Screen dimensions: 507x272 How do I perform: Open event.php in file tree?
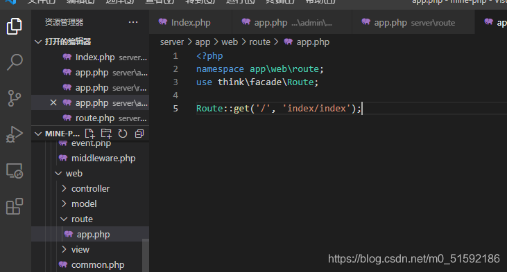(90, 144)
